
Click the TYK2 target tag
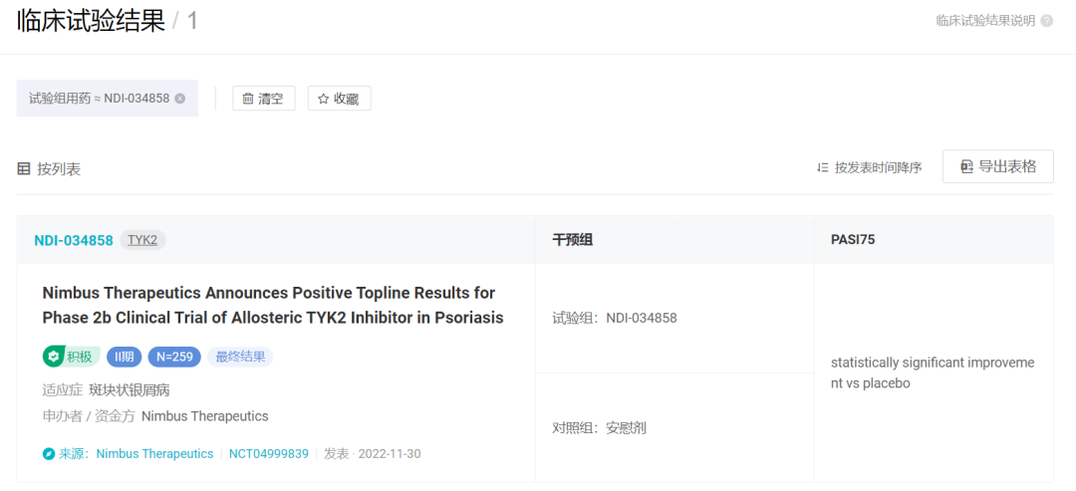click(x=142, y=240)
